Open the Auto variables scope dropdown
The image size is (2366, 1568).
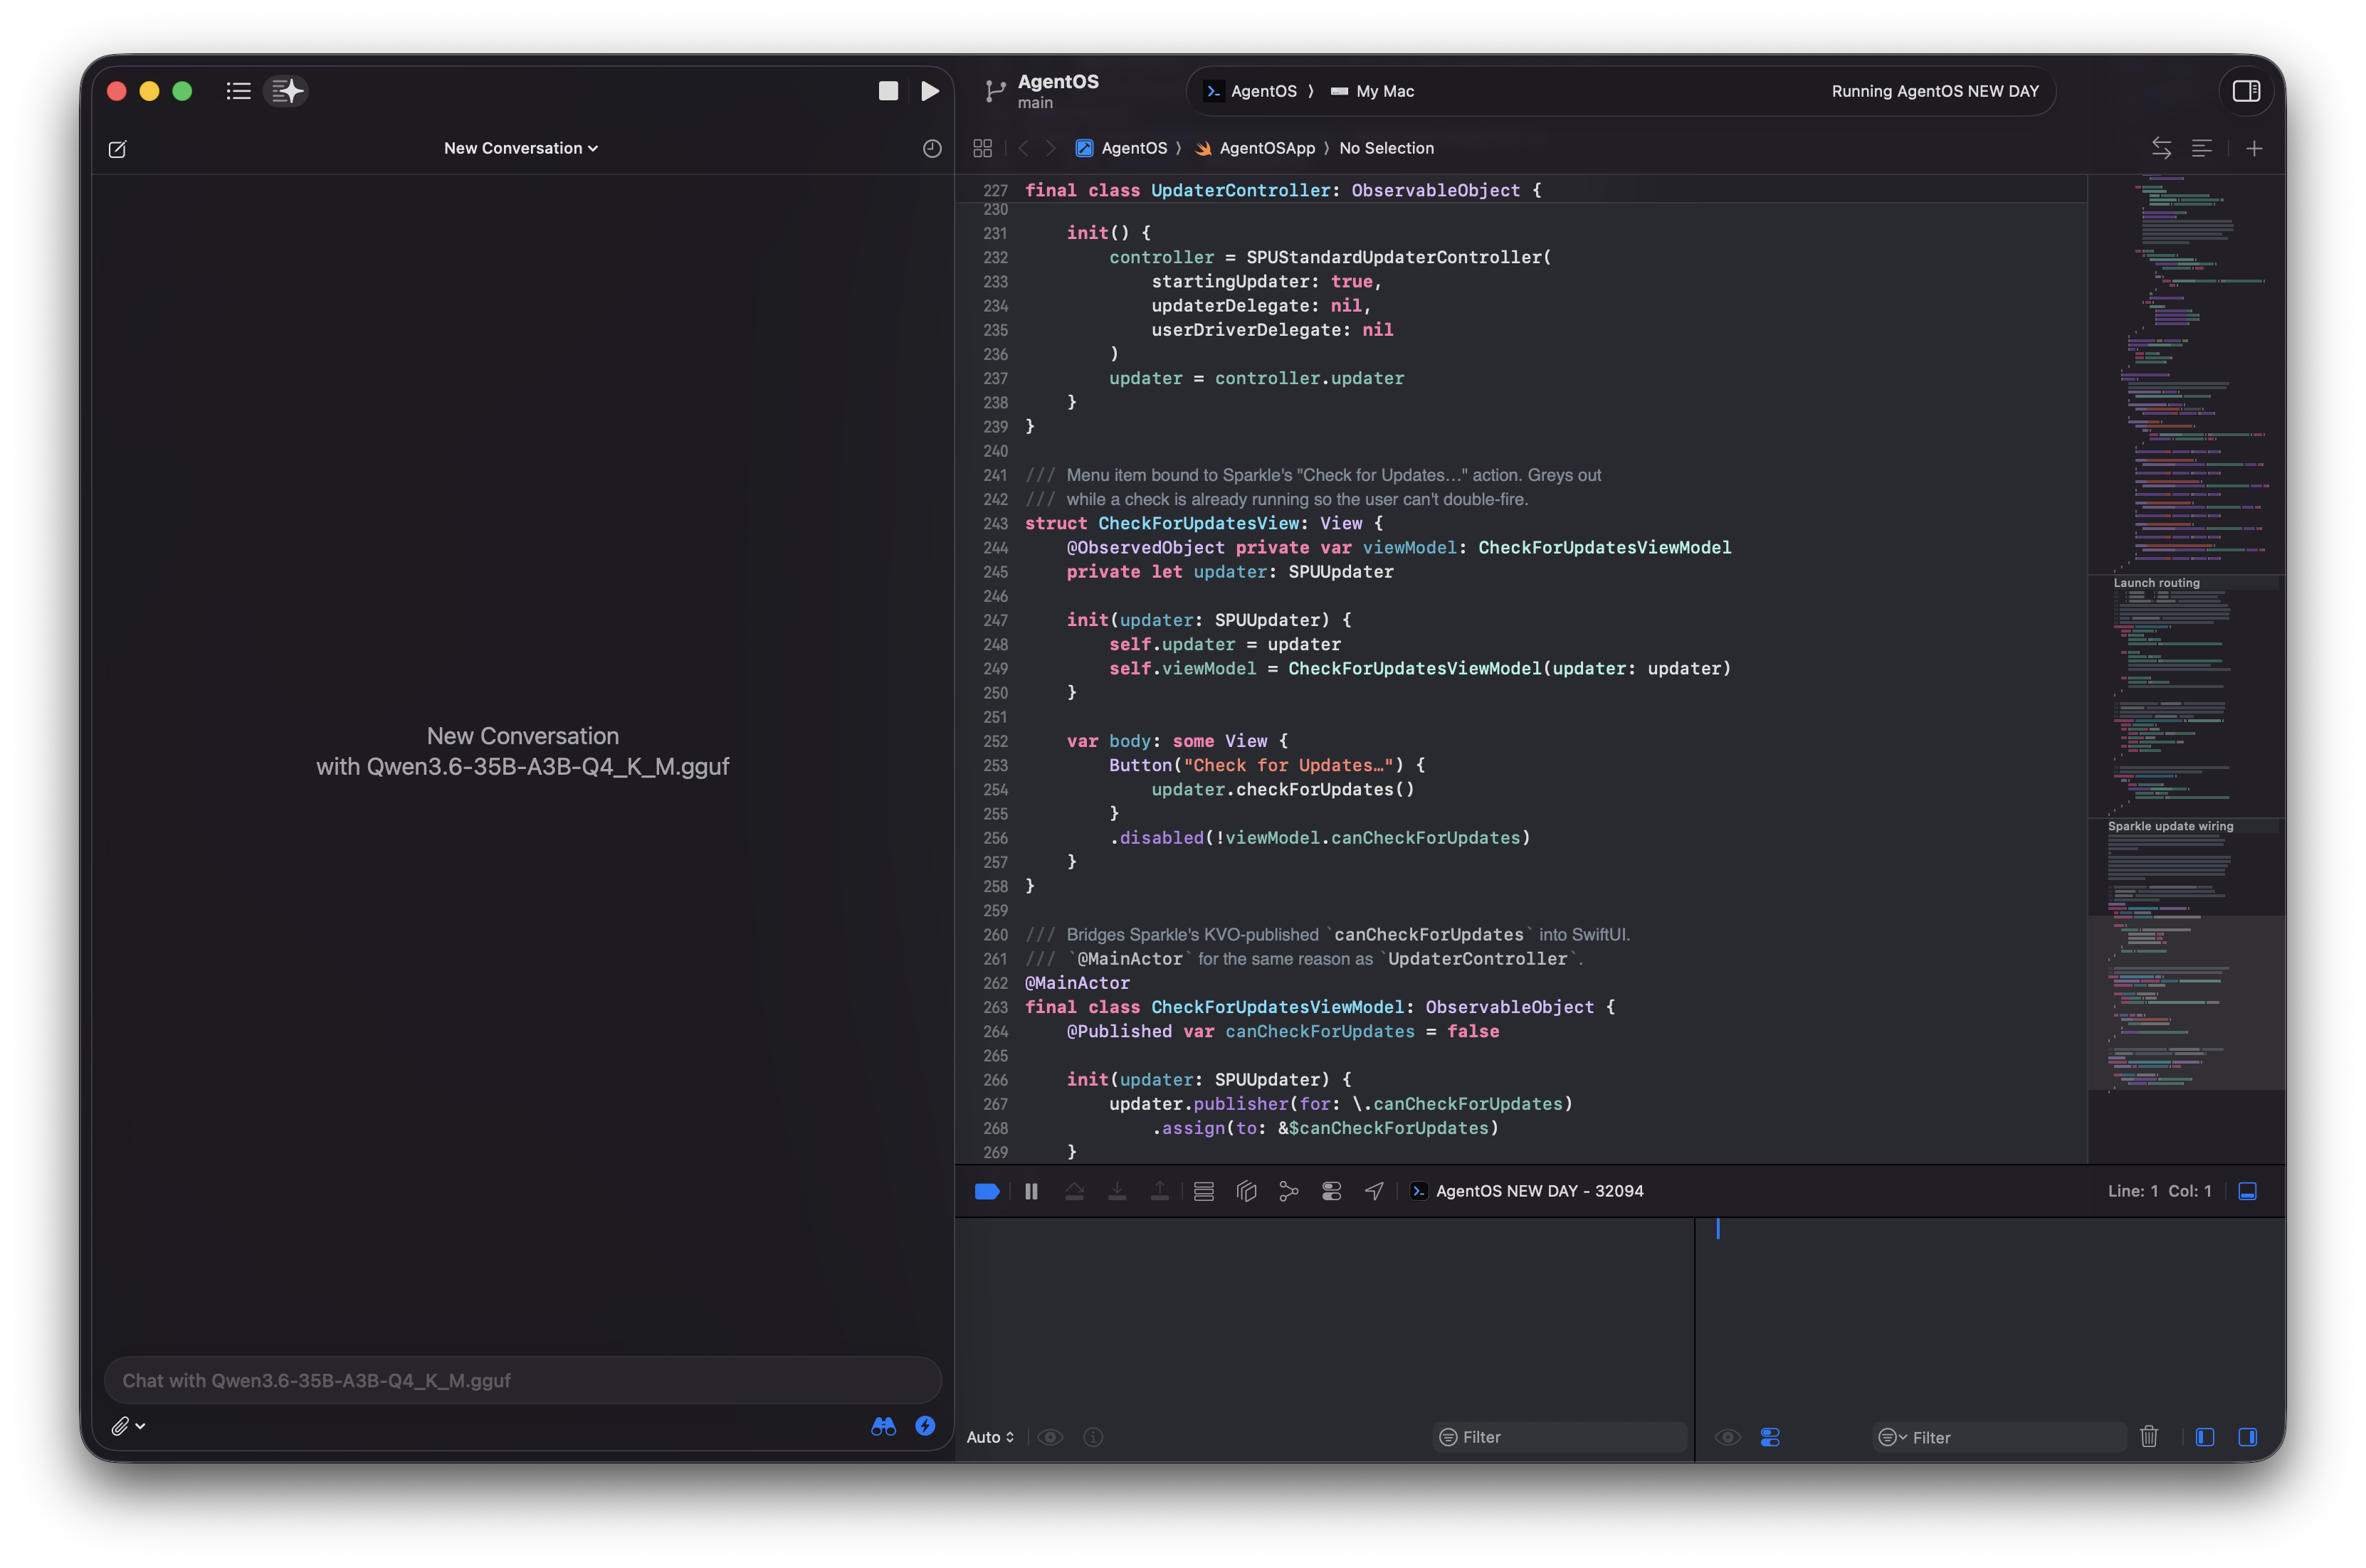(990, 1437)
